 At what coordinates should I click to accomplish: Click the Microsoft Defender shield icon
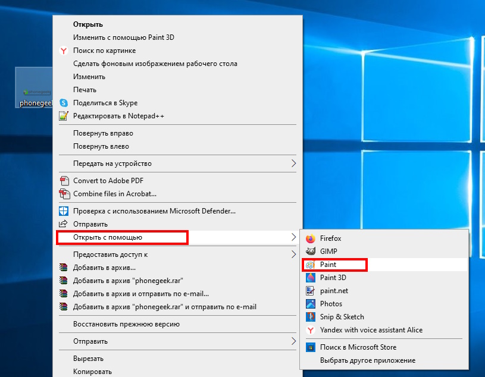pos(64,211)
